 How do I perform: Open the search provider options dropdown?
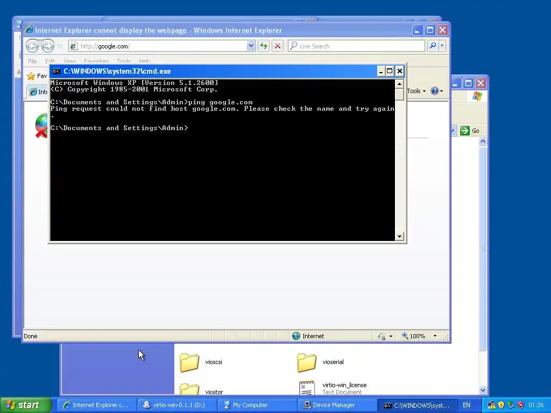pyautogui.click(x=442, y=46)
